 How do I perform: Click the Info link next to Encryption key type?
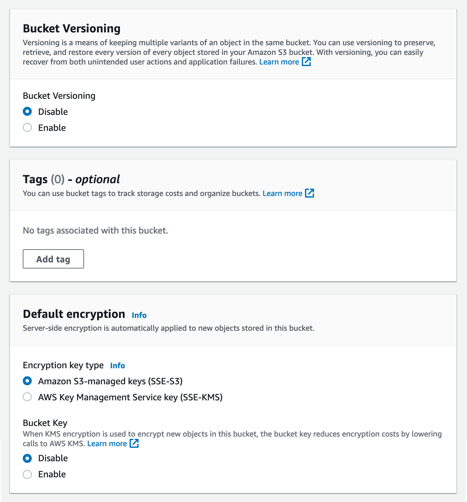pos(117,365)
